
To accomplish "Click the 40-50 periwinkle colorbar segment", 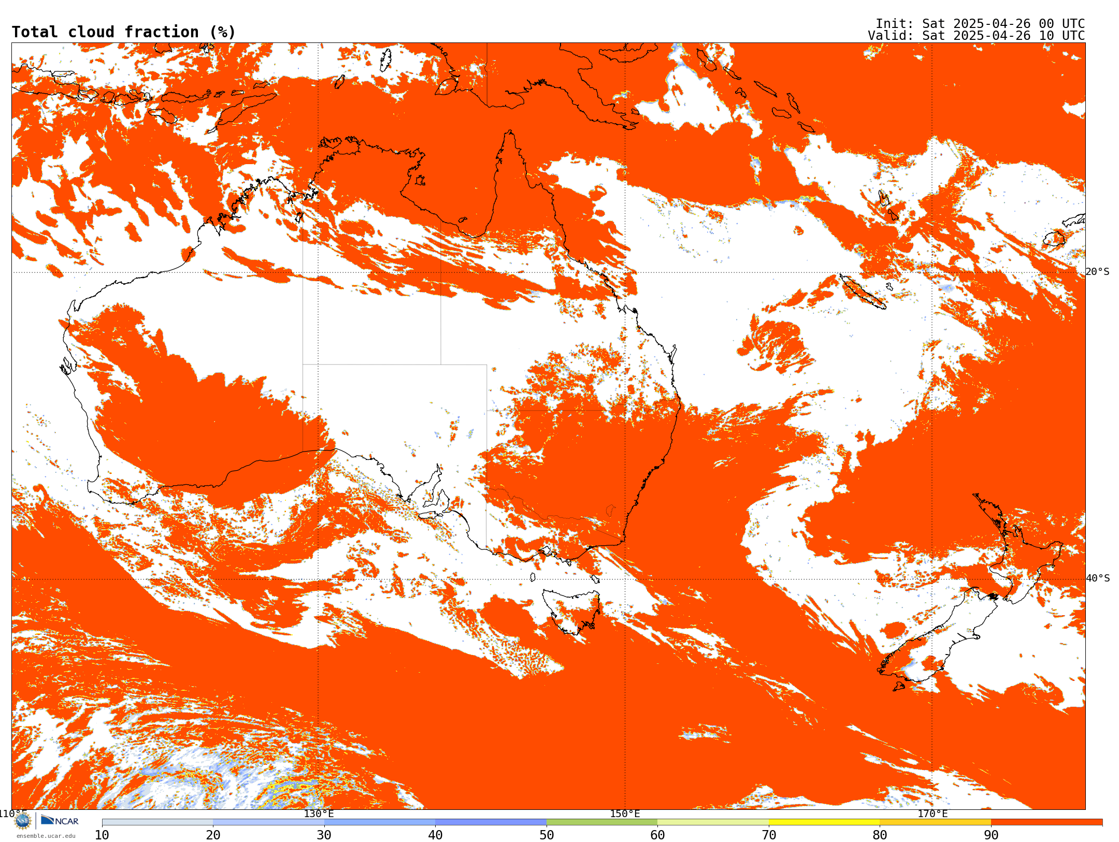I will click(x=491, y=822).
